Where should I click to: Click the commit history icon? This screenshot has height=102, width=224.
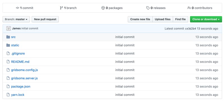17,8
